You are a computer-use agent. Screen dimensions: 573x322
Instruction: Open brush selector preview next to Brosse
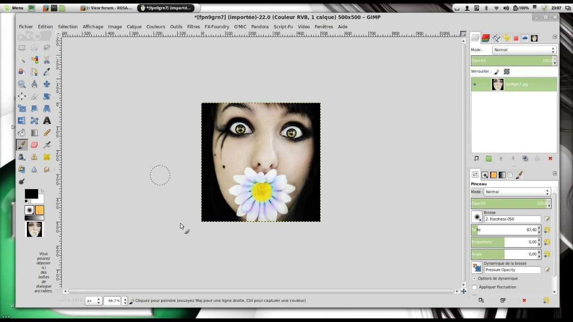(477, 217)
